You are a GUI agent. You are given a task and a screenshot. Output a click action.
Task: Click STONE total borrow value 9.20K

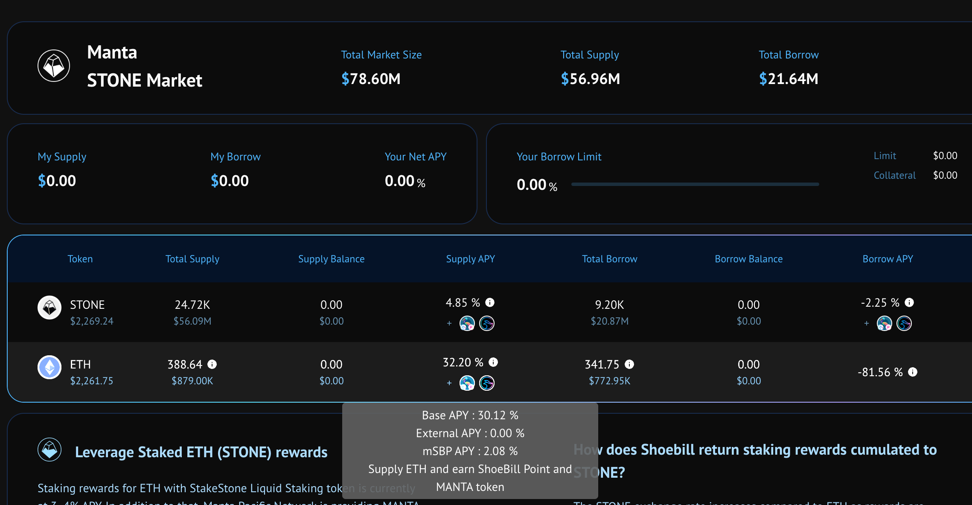[610, 305]
